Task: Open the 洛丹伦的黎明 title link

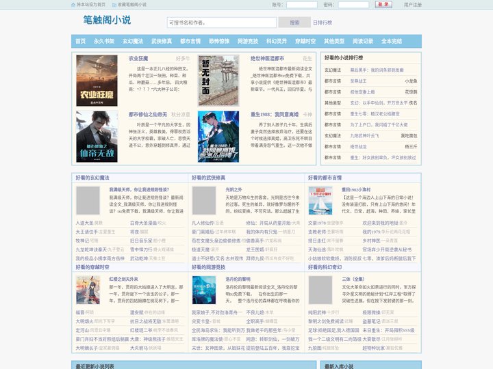Action: (238, 279)
